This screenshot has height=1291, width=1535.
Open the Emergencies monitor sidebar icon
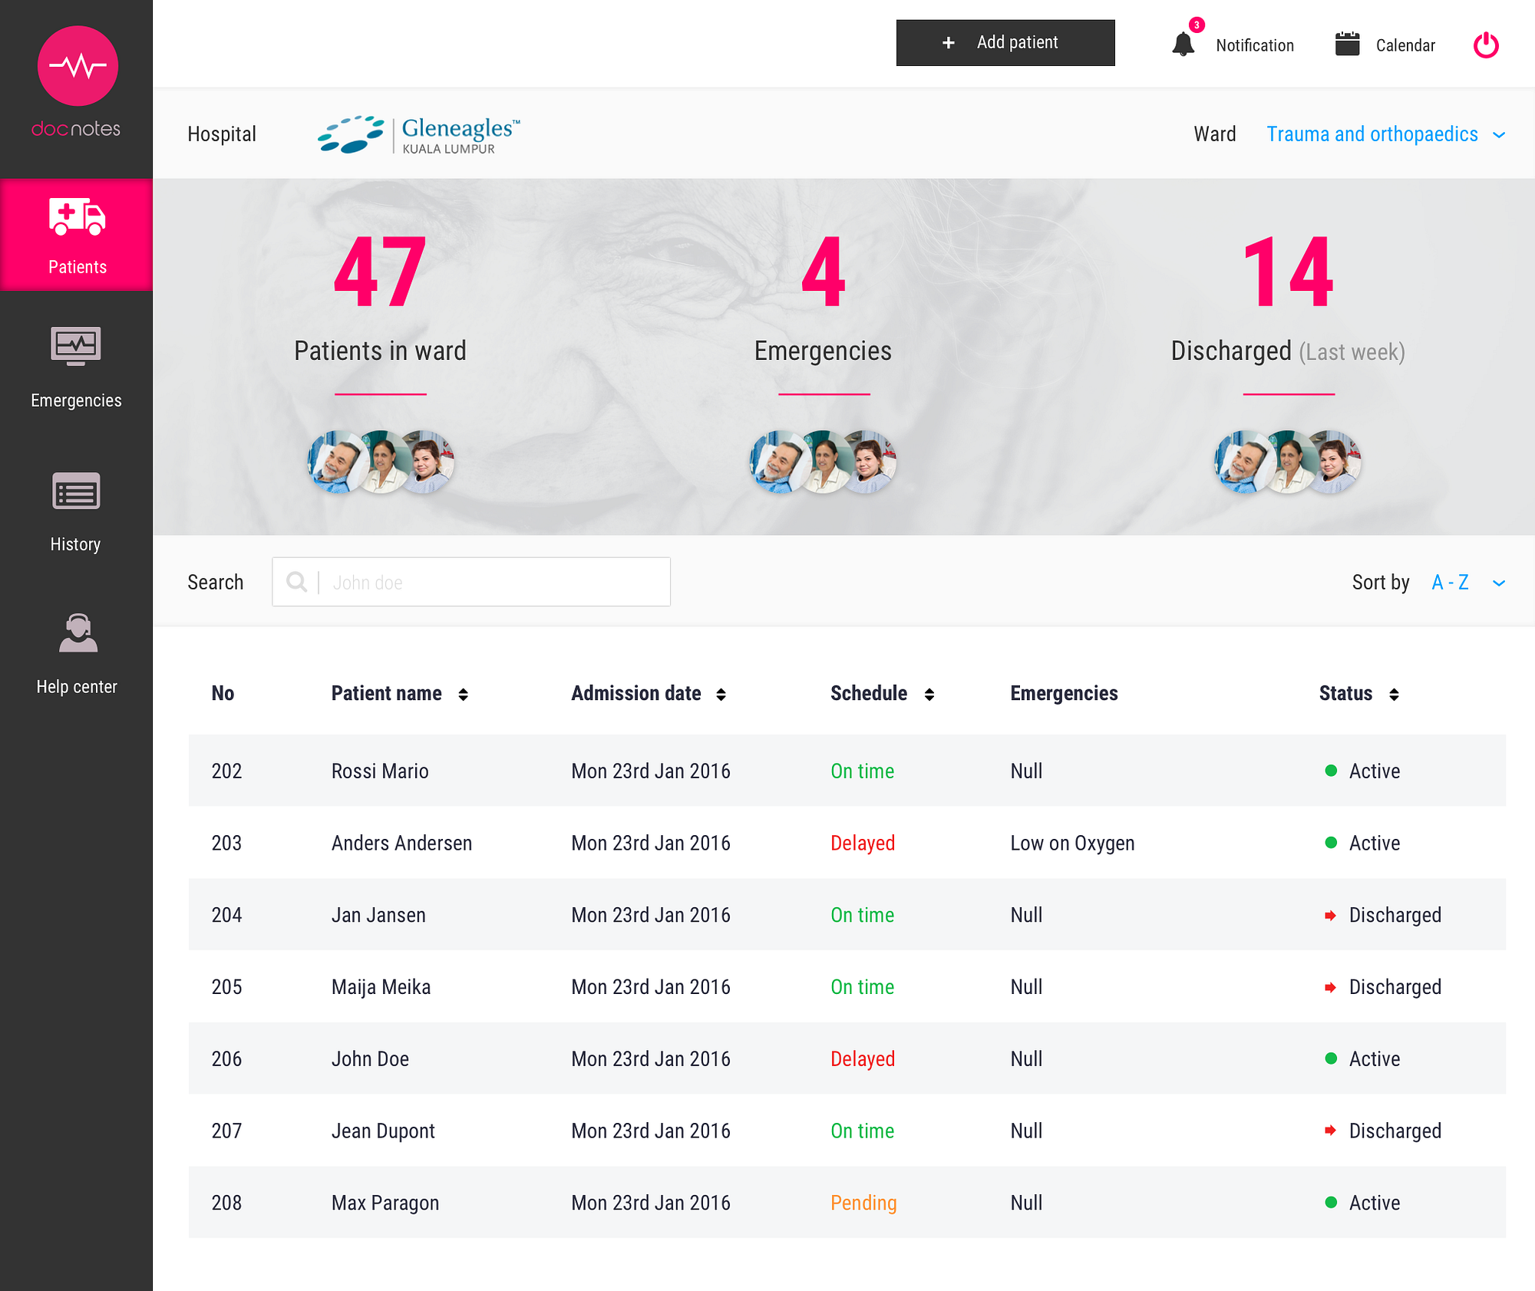pos(76,347)
